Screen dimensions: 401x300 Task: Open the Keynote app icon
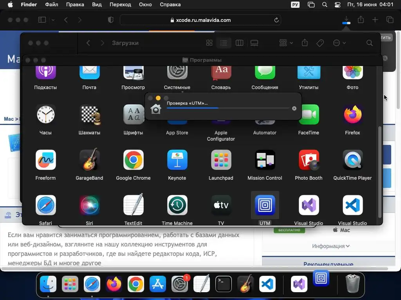tap(177, 160)
